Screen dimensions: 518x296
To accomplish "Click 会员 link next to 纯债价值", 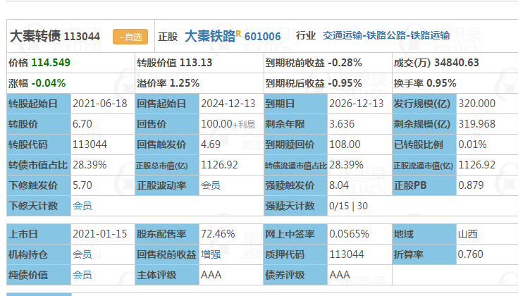I will pos(82,275).
